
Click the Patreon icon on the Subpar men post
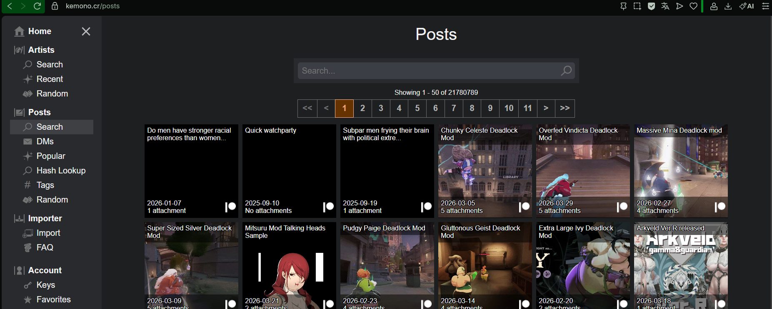[x=427, y=206]
